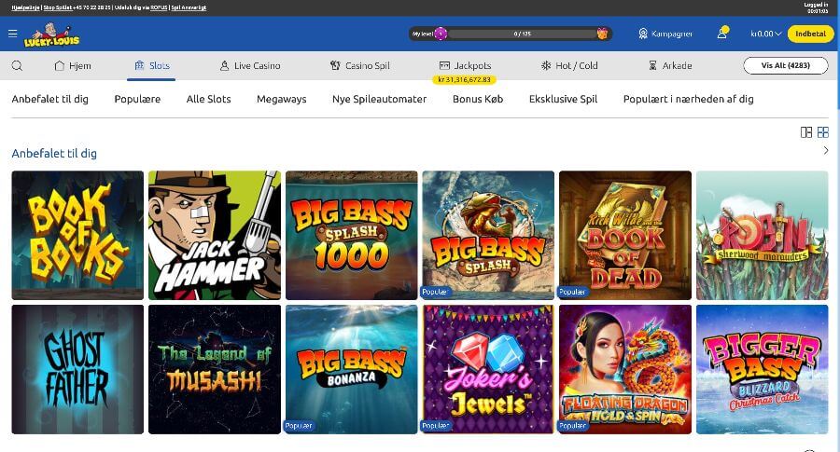Click the Stop Spillet link
The width and height of the screenshot is (840, 452).
point(59,7)
